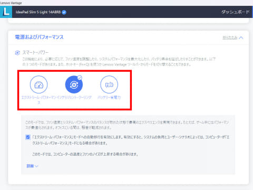Select the Battery Saving mode icon
Screen dimensions: 253x190
tap(109, 84)
